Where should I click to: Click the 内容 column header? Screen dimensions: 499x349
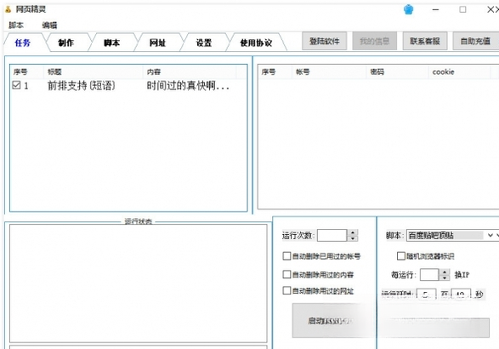pos(190,72)
